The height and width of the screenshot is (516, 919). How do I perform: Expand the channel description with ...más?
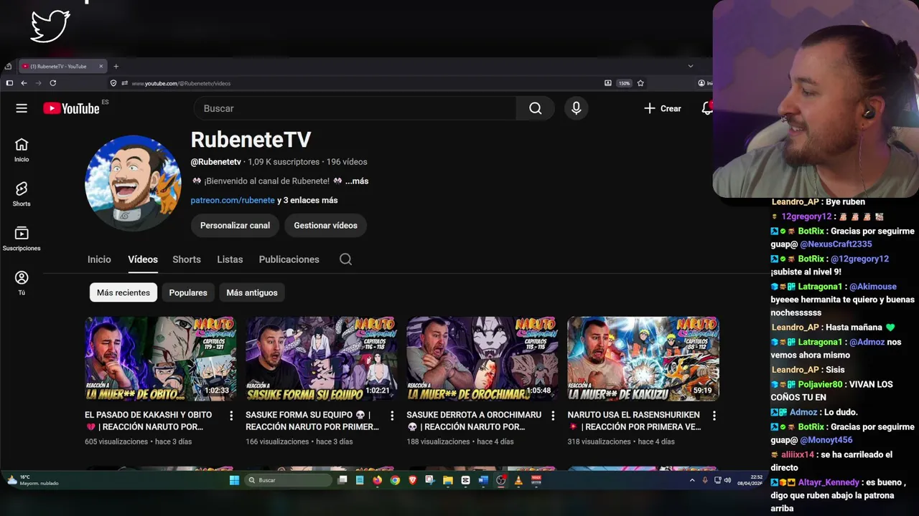(356, 181)
